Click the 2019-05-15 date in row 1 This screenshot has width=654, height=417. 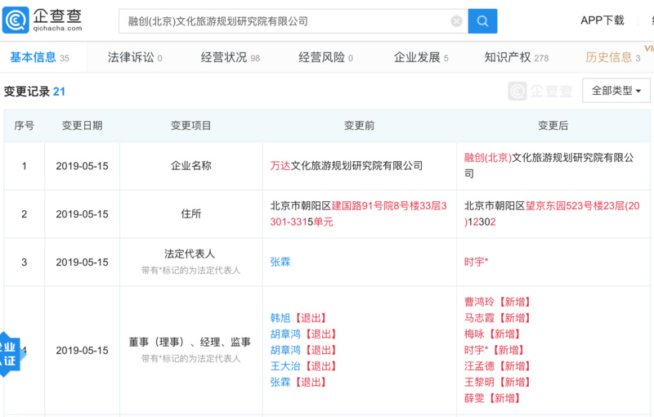[83, 166]
